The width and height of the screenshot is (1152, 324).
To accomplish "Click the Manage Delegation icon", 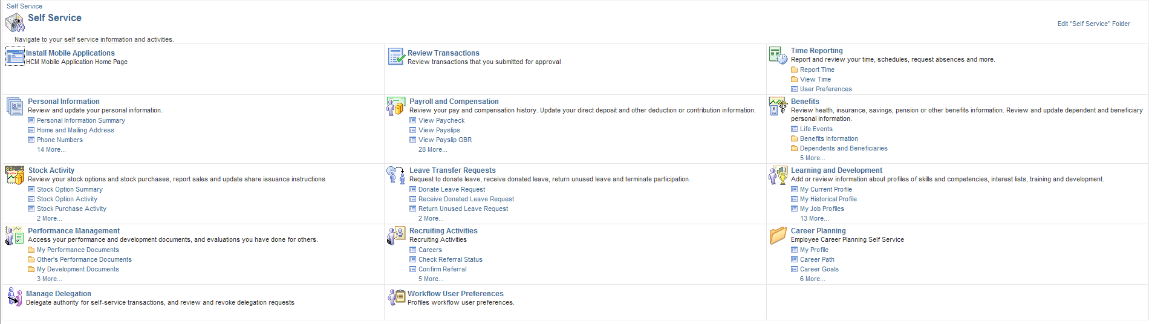I will 15,297.
